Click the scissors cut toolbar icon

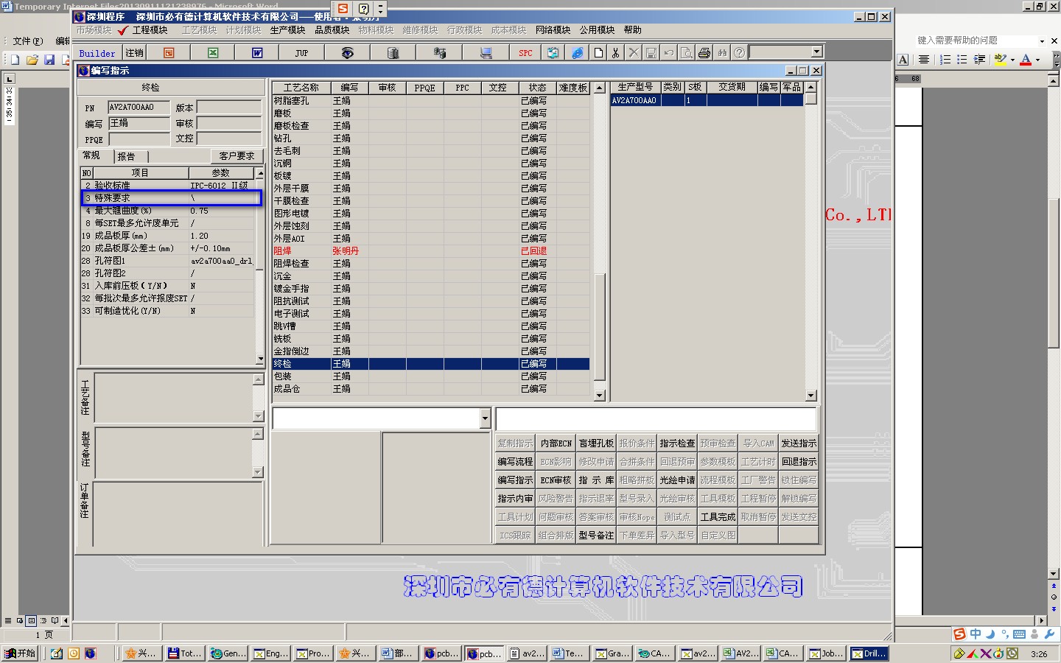(x=615, y=53)
